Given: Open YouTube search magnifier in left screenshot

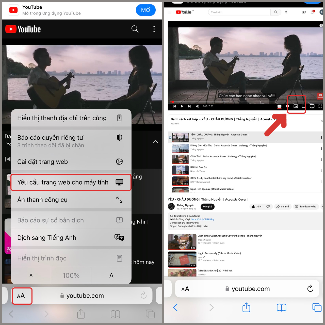Looking at the screenshot, I should point(135,29).
